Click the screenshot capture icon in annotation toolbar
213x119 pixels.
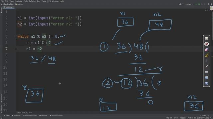pos(206,78)
